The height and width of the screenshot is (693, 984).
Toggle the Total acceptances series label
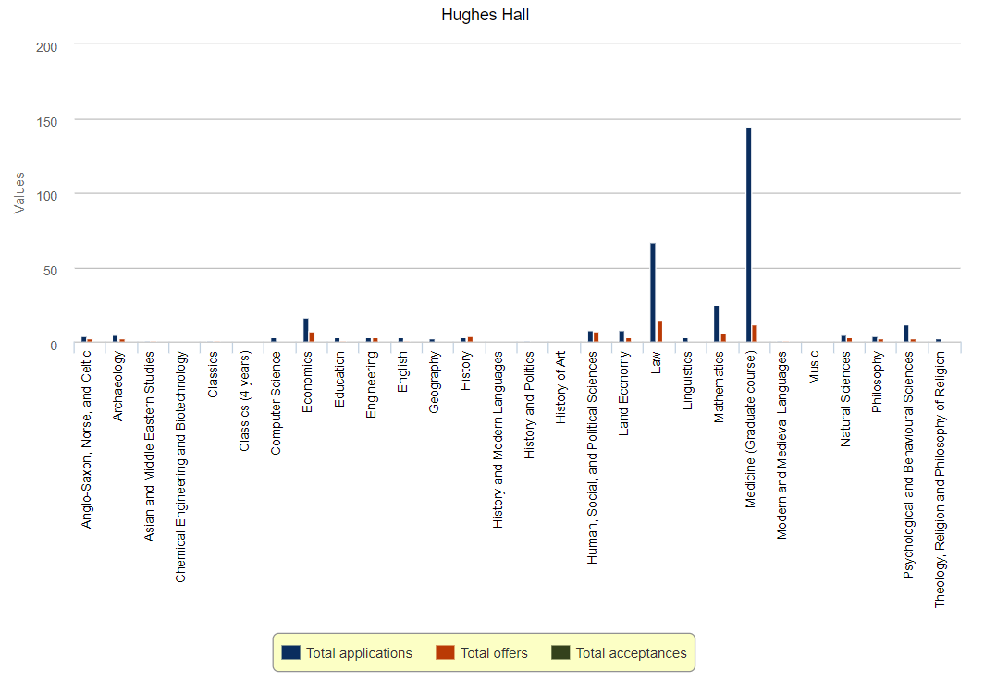632,653
